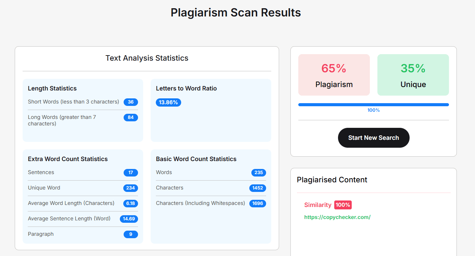Viewport: 475px width, 256px height.
Task: Click the Unique Word badge showing 234
Action: click(x=130, y=188)
